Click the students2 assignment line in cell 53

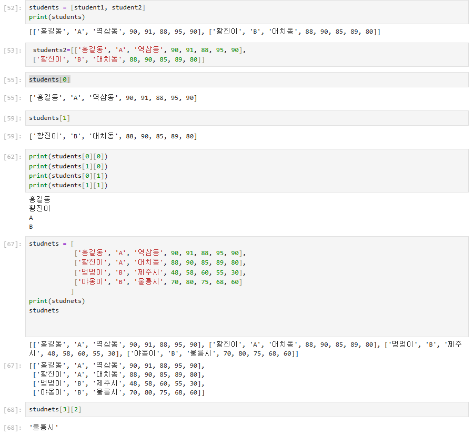coord(139,50)
